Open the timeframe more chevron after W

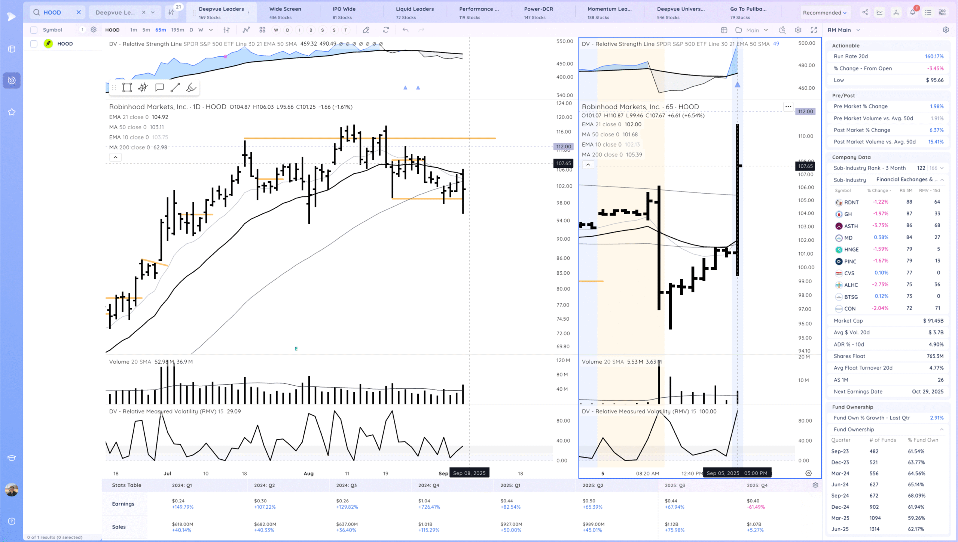[211, 30]
